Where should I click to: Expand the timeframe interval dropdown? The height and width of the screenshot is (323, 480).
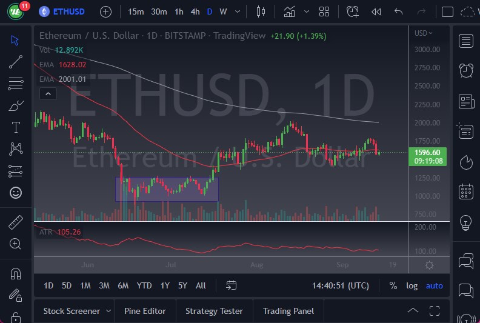coord(237,12)
